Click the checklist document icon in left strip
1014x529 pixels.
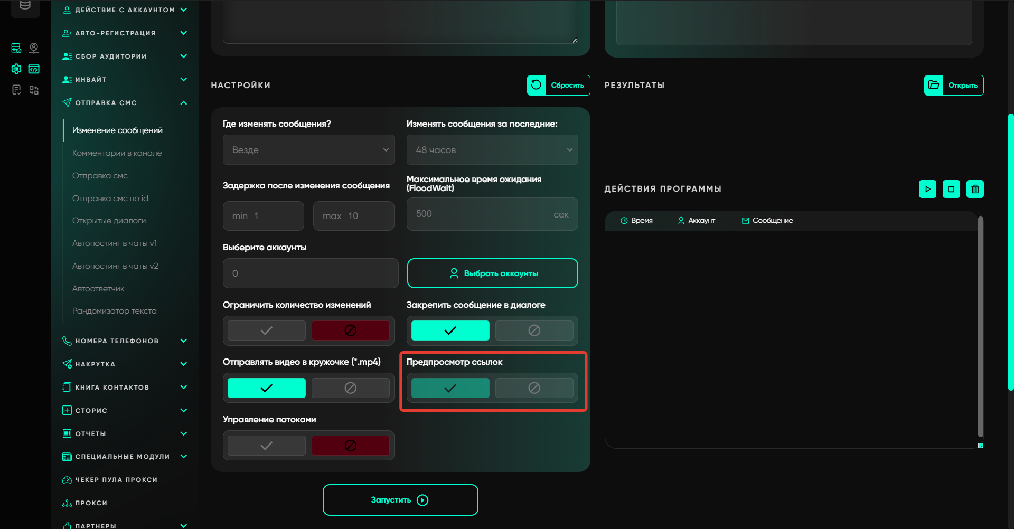(x=16, y=90)
